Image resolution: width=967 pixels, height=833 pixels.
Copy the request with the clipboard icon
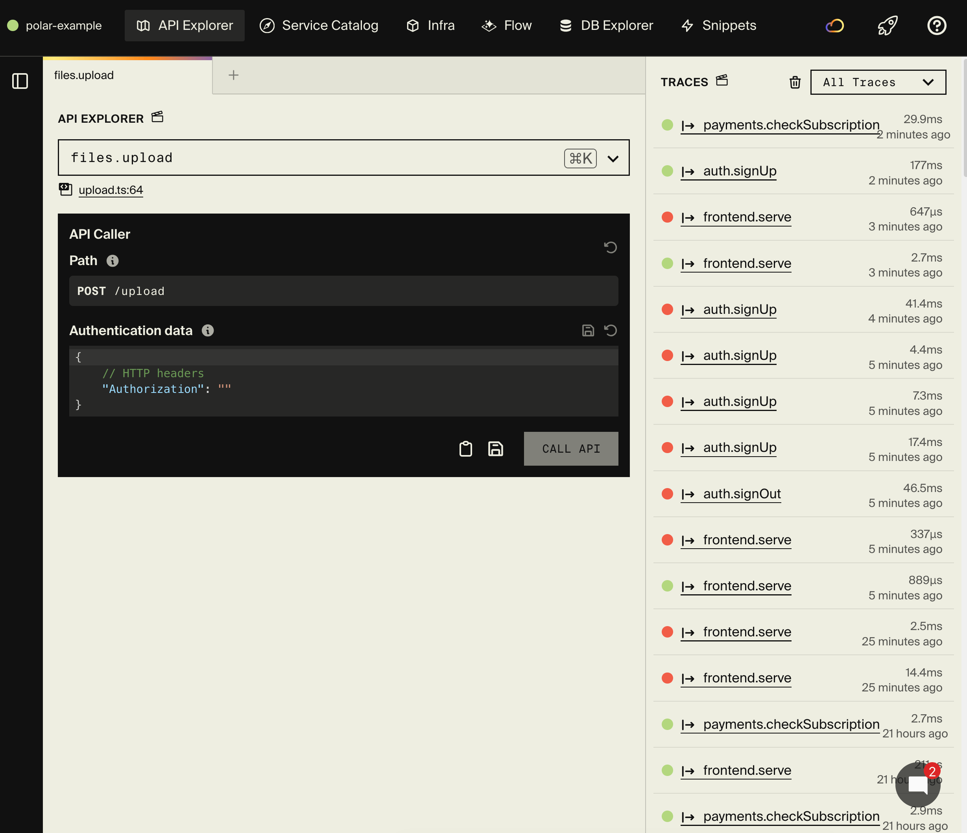465,448
